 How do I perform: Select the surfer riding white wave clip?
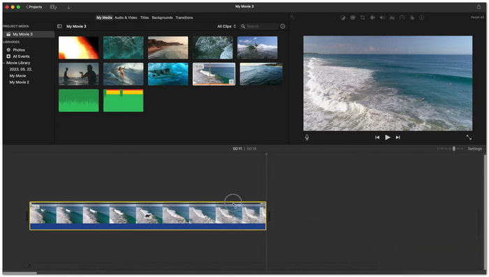(257, 47)
